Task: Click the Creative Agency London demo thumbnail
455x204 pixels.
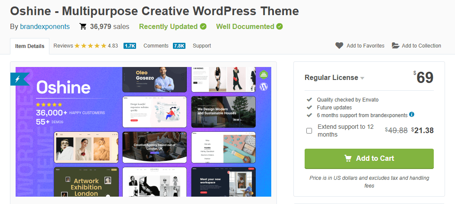Action: (x=154, y=147)
